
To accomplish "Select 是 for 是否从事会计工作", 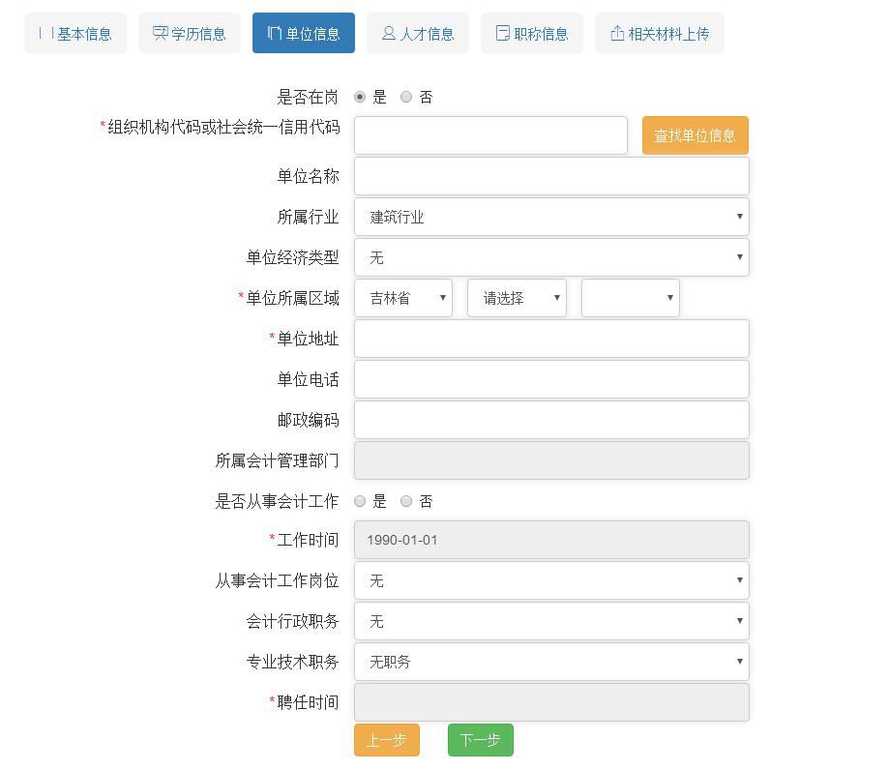I will pos(360,501).
